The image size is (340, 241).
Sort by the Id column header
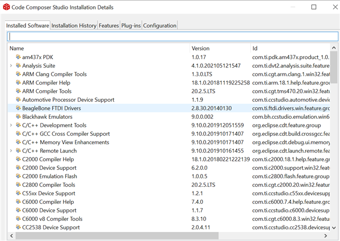point(290,48)
